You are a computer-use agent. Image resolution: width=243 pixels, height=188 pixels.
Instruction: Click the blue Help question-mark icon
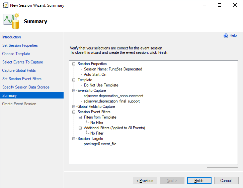[x=226, y=36]
